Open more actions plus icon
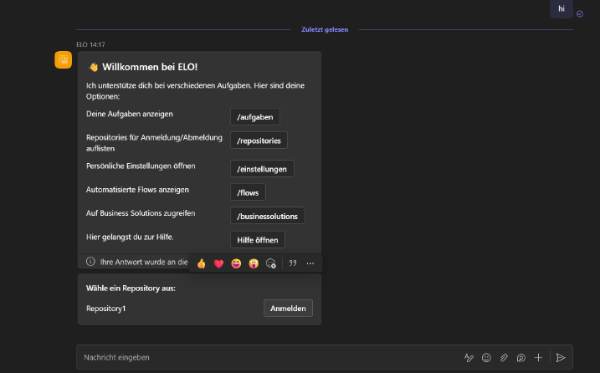 (x=538, y=358)
